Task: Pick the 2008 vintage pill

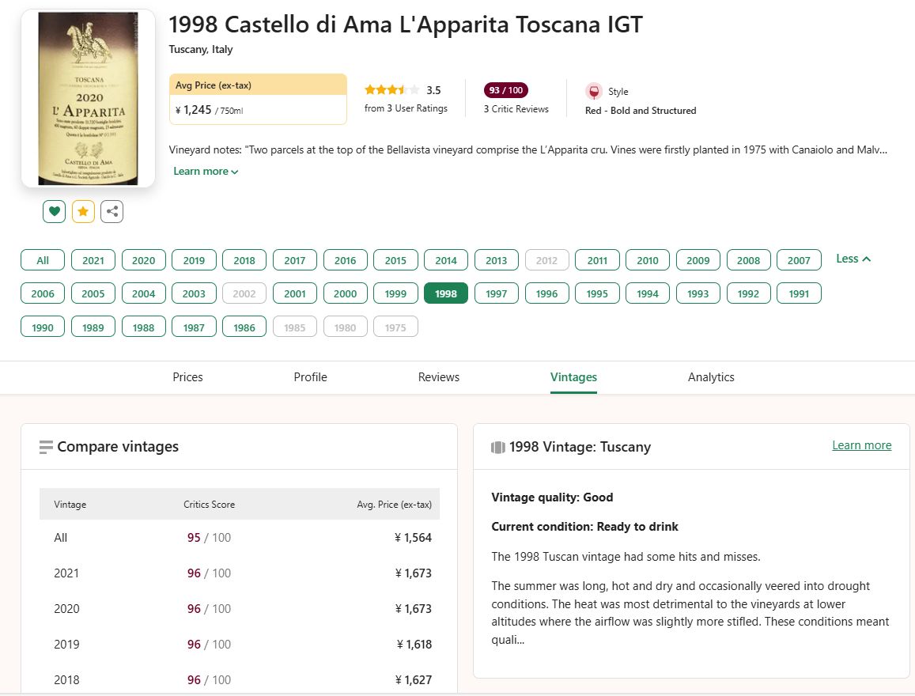Action: pyautogui.click(x=748, y=260)
